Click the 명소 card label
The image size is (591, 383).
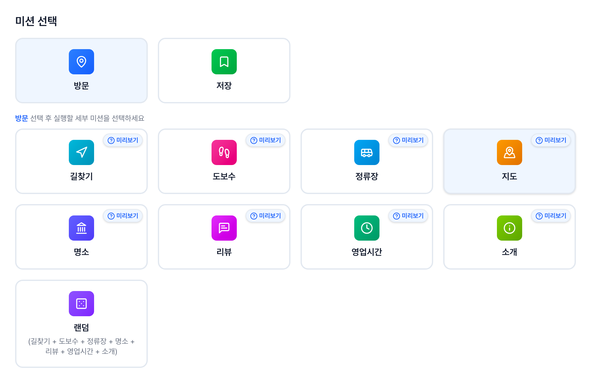(81, 252)
